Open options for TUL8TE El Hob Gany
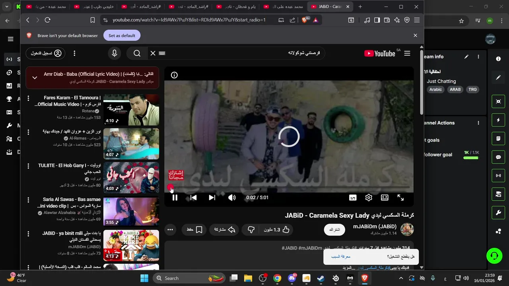Viewport: 509px width, 286px height. tap(28, 166)
